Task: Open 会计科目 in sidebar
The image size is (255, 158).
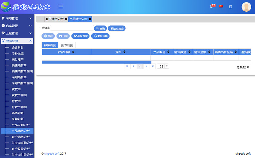Action: pos(18,48)
